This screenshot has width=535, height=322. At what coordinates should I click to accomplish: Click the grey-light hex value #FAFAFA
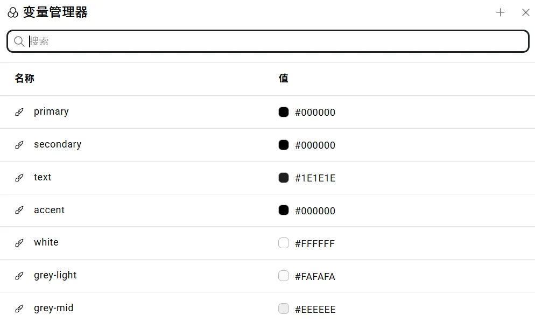(315, 277)
